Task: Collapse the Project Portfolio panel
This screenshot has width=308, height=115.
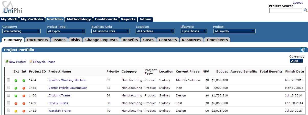Action: tap(303, 50)
